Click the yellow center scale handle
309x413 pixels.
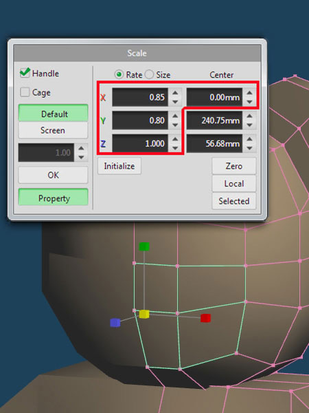tap(144, 314)
